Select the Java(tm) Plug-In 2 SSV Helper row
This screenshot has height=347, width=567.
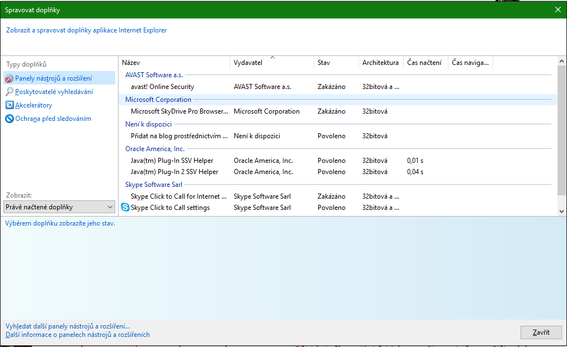click(x=174, y=172)
